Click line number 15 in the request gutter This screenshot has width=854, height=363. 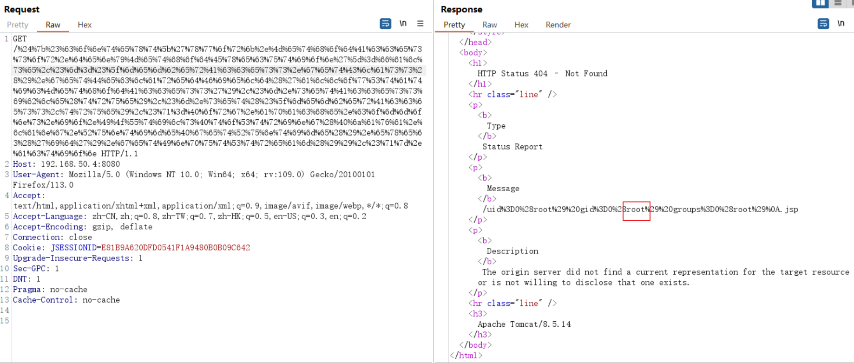(5, 321)
